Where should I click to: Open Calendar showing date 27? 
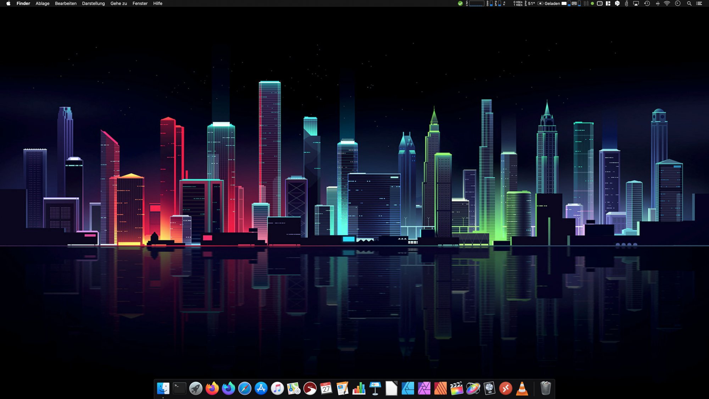coord(326,388)
